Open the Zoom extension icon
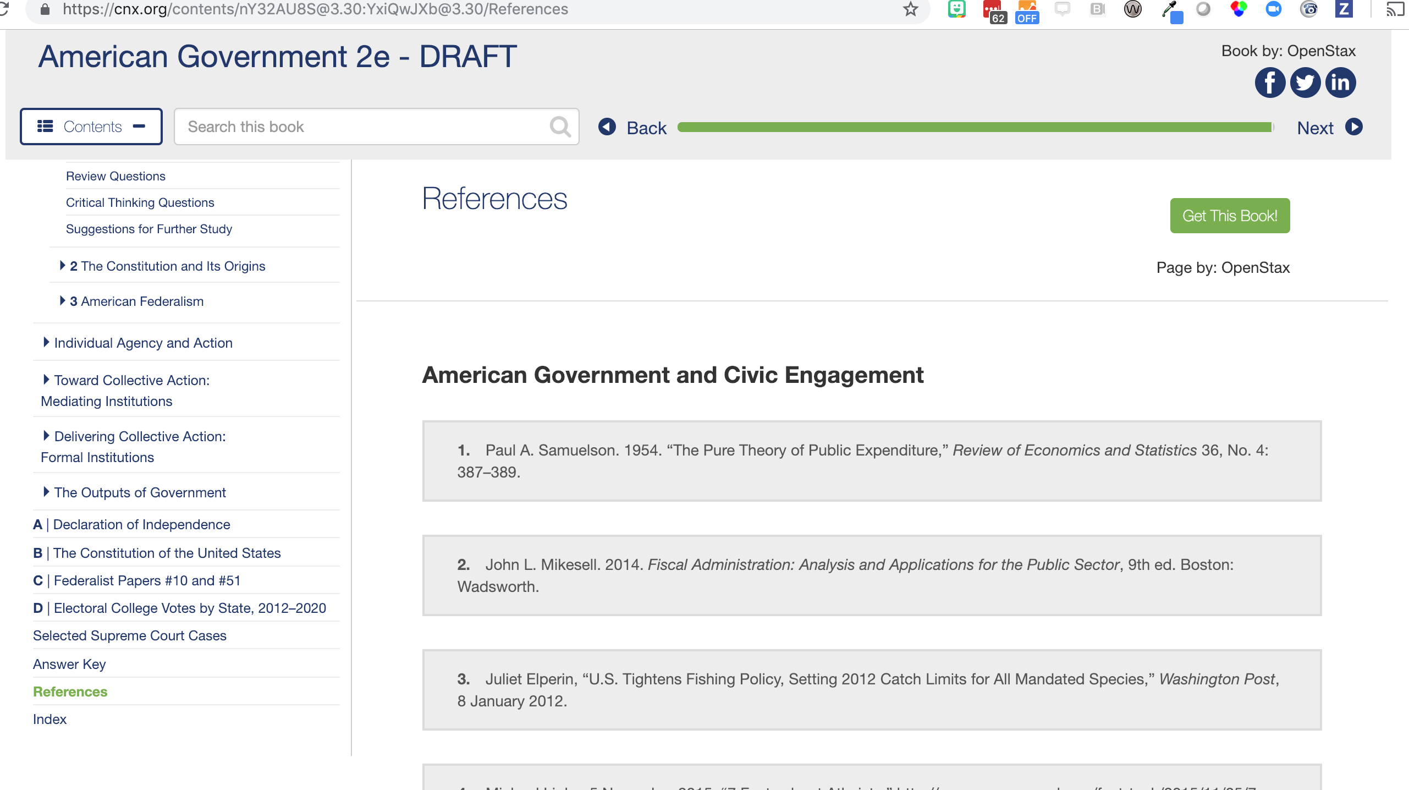1409x790 pixels. (x=1273, y=9)
